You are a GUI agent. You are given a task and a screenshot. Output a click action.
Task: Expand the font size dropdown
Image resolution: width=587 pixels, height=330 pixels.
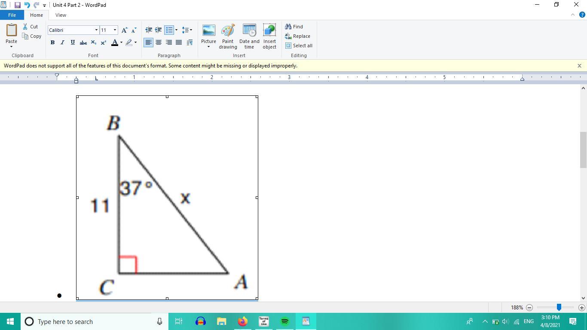tap(115, 30)
